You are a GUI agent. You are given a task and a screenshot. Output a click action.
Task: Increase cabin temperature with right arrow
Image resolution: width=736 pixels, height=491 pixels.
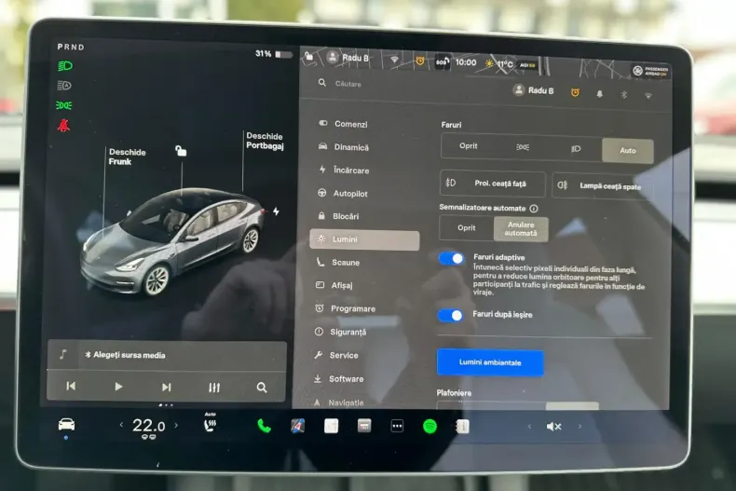(x=176, y=425)
